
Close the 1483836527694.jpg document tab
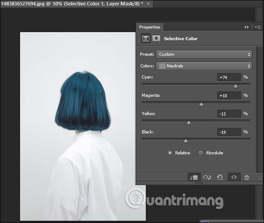(x=148, y=4)
